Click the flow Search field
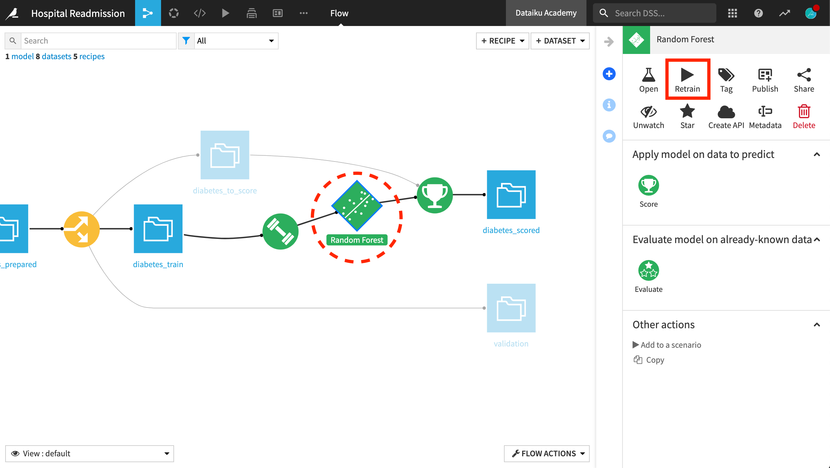 (x=99, y=41)
